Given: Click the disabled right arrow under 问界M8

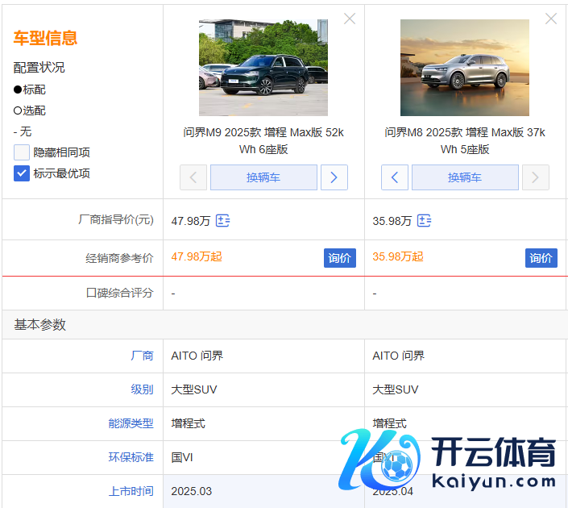Looking at the screenshot, I should click(536, 177).
